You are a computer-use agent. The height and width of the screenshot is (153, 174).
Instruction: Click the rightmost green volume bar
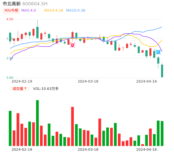pos(162,133)
